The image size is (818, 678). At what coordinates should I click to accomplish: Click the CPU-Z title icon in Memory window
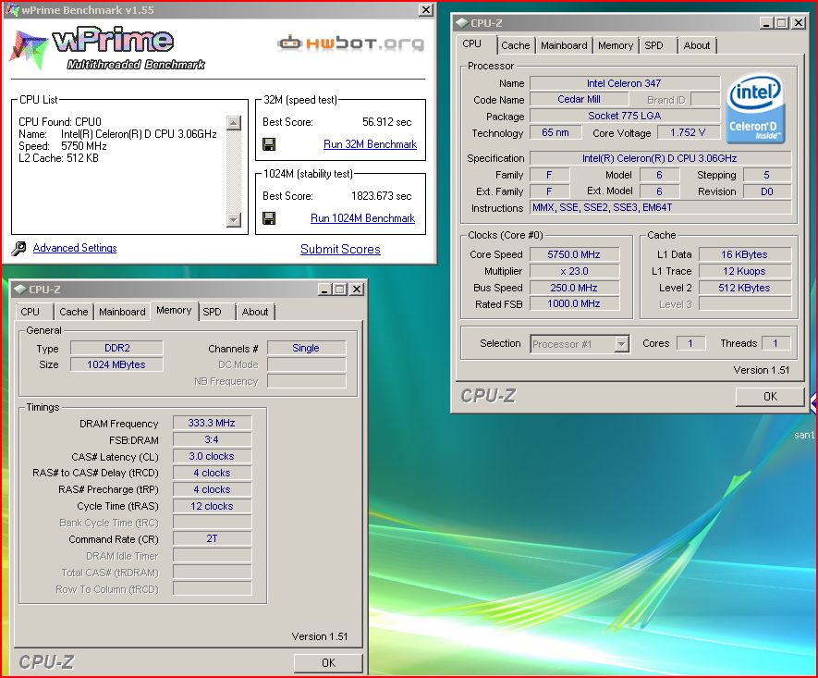[x=19, y=290]
